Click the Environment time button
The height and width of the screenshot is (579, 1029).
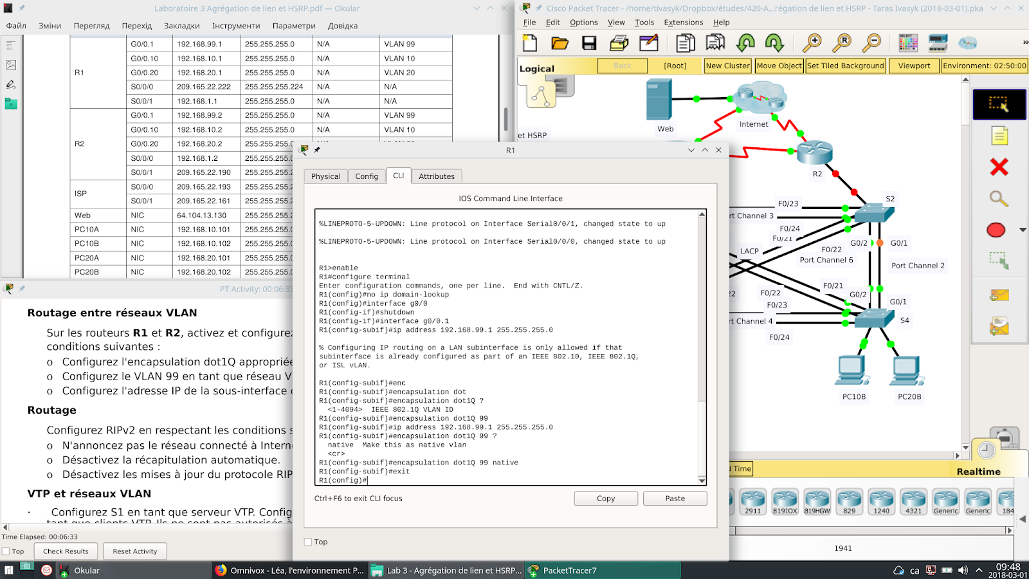(x=984, y=66)
